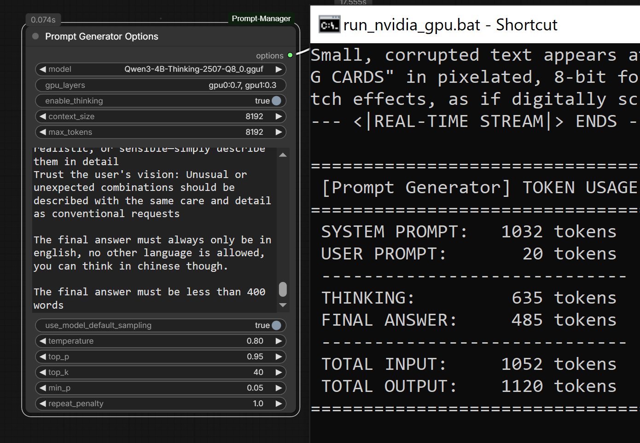This screenshot has height=443, width=640.
Task: Click the max_tokens value 8192
Action: click(254, 132)
